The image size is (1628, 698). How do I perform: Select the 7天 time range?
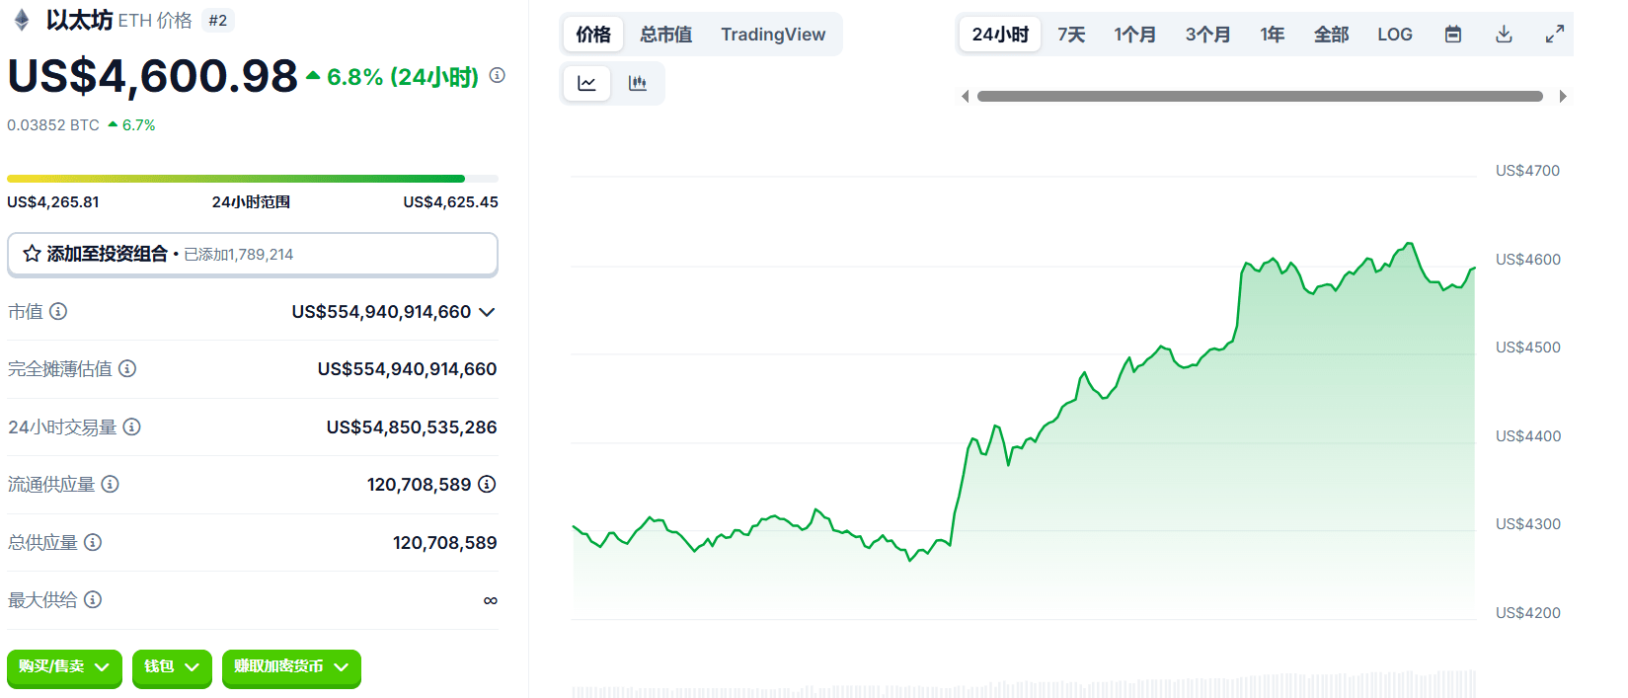click(1071, 35)
